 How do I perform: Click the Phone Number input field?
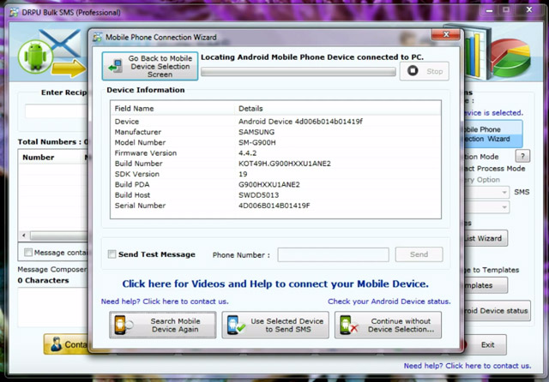333,254
